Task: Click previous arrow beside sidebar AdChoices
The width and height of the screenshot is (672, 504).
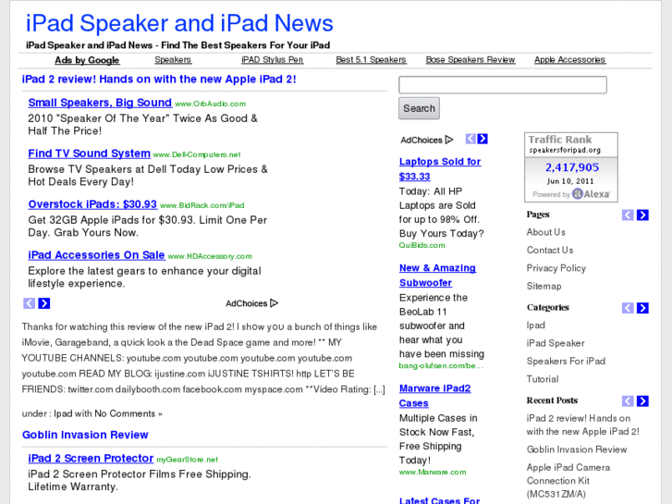Action: pyautogui.click(x=470, y=139)
